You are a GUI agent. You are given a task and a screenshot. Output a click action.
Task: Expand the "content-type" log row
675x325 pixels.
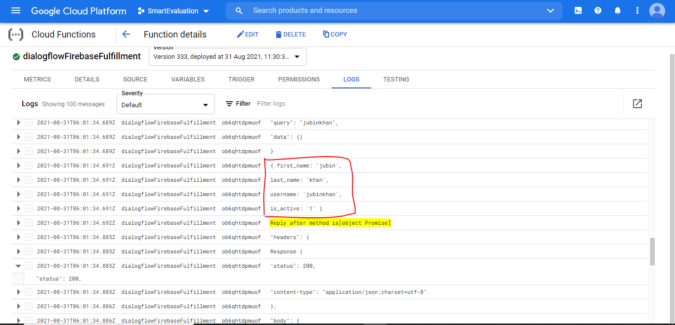point(19,292)
